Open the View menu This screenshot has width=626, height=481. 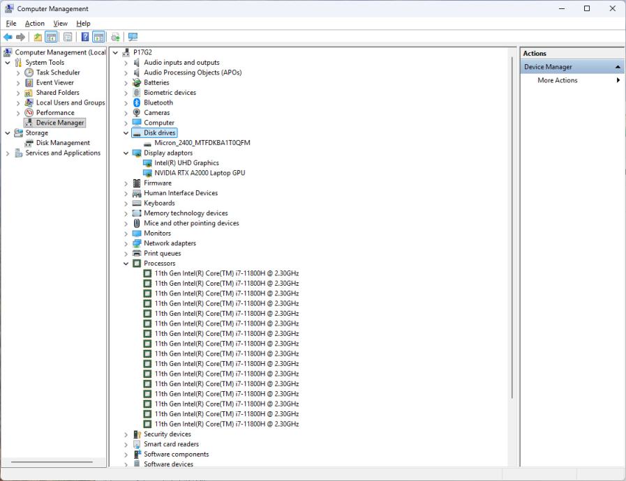click(60, 24)
